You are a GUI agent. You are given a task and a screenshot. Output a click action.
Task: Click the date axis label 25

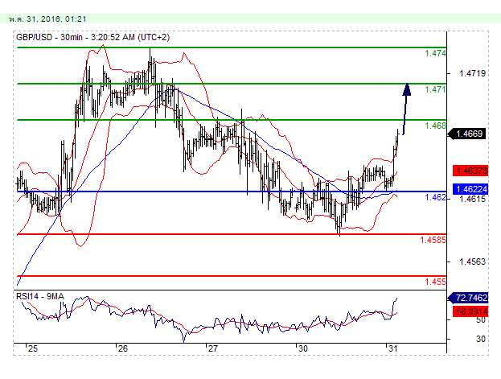click(x=33, y=348)
